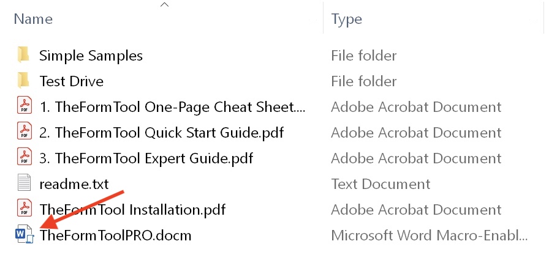Toggle sort arrow above Name column
The width and height of the screenshot is (549, 263).
(164, 4)
